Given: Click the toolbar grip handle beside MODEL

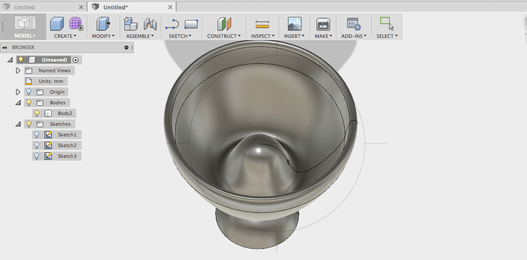Looking at the screenshot, I should [4, 27].
